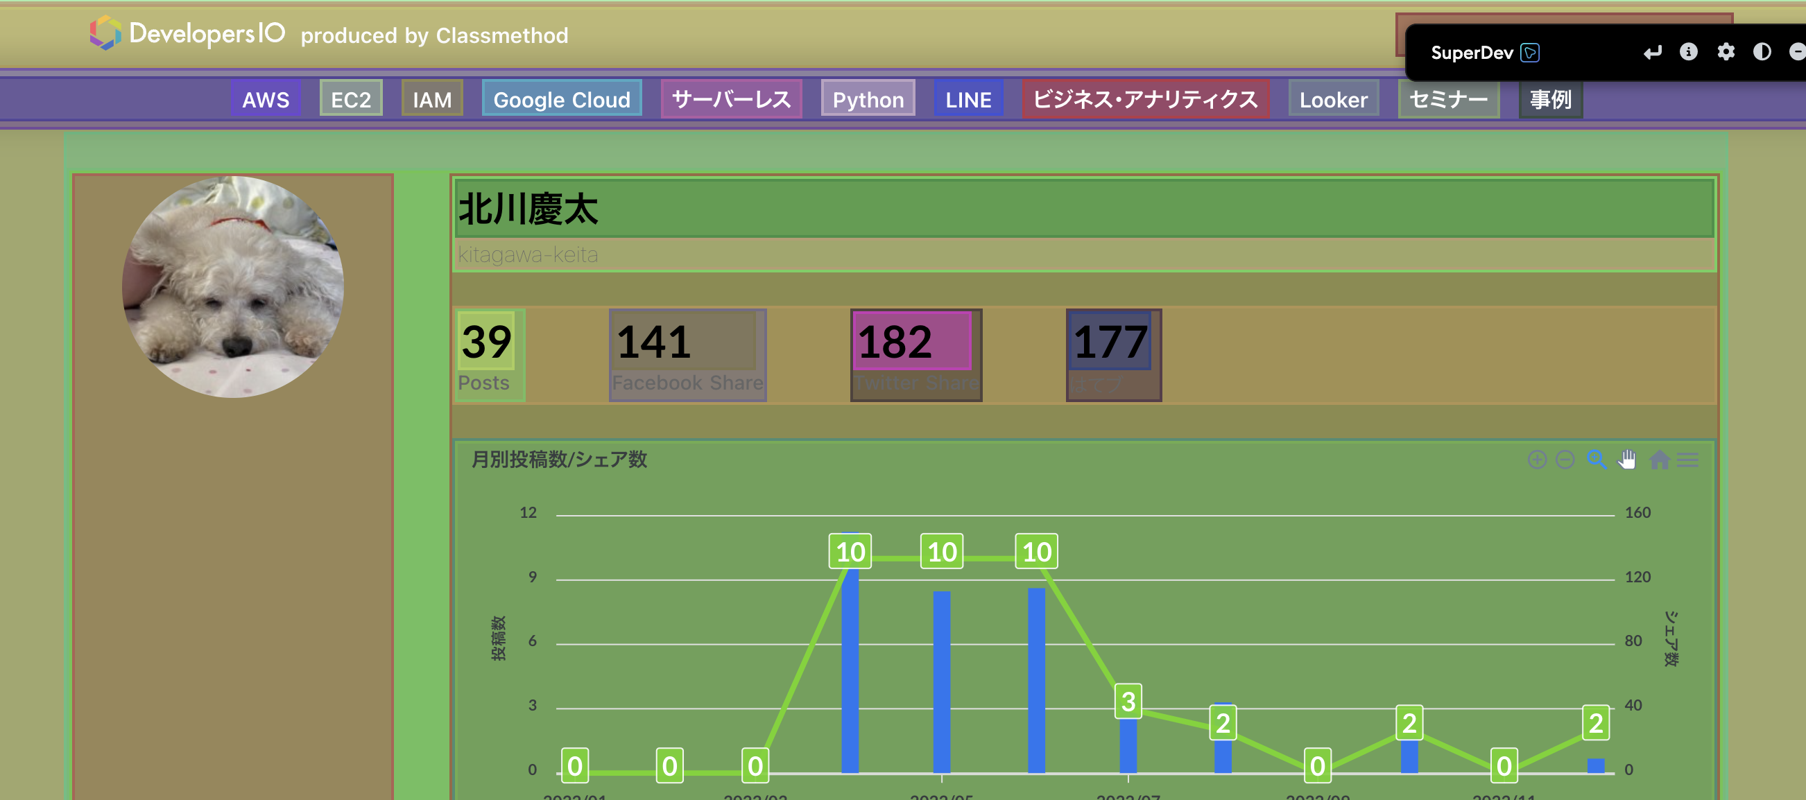Select the chart selection zoom magnifier
Image resolution: width=1806 pixels, height=800 pixels.
[1597, 460]
